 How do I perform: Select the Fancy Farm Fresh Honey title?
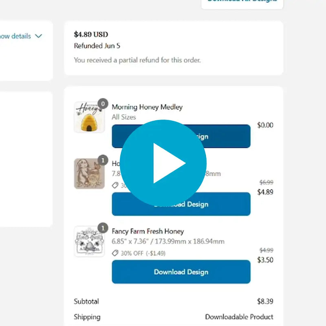(148, 231)
